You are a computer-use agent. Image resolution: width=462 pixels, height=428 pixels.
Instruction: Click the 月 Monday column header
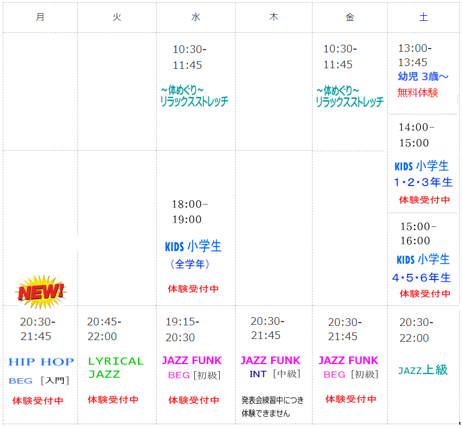click(40, 17)
